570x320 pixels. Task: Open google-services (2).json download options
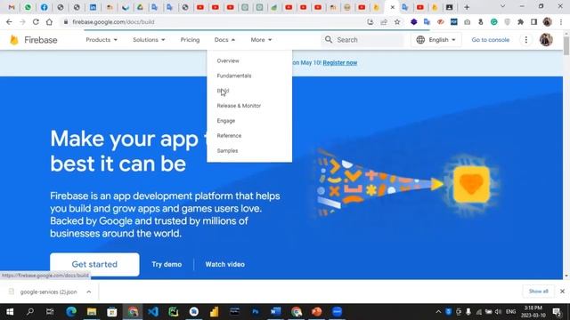89,292
